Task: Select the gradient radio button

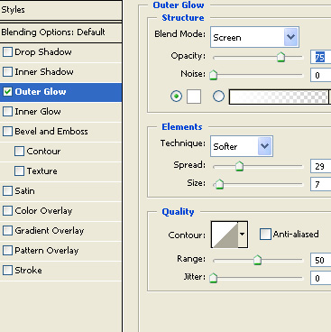Action: (x=218, y=97)
